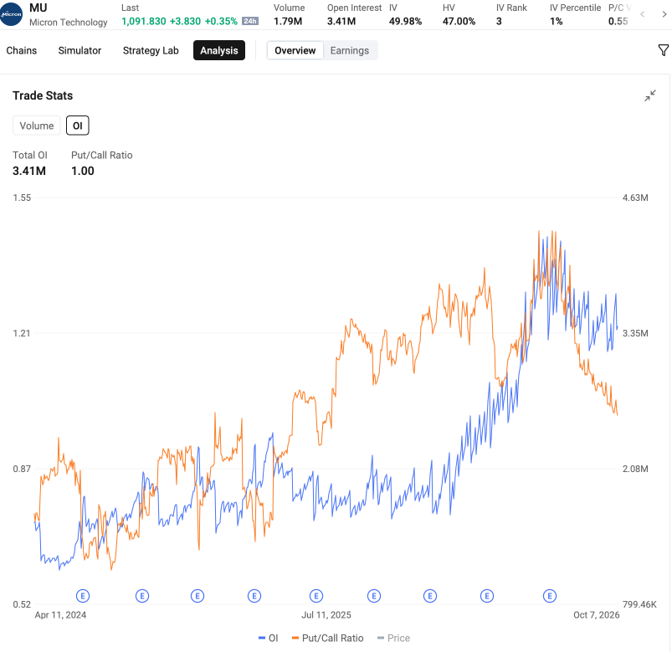The image size is (672, 652).
Task: Choose the Overview sub-tab
Action: (x=295, y=50)
